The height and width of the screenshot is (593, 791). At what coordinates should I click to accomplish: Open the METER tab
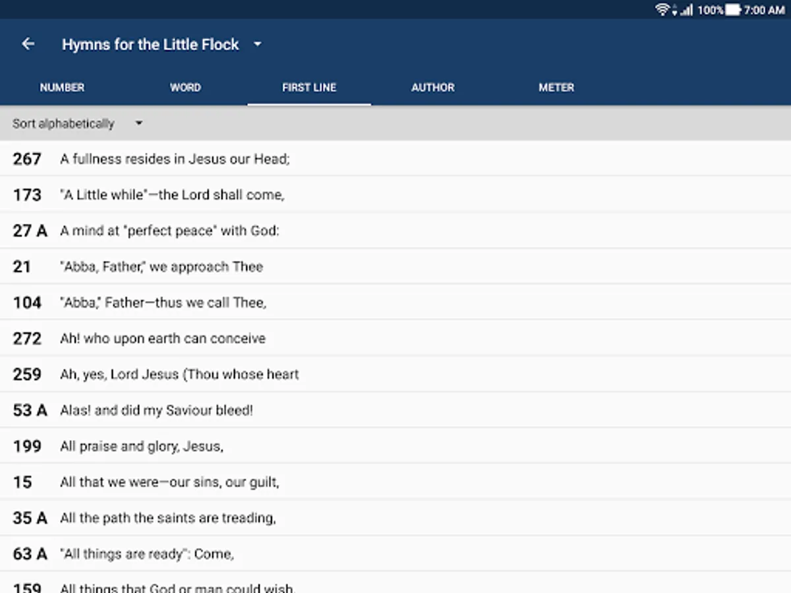tap(556, 88)
